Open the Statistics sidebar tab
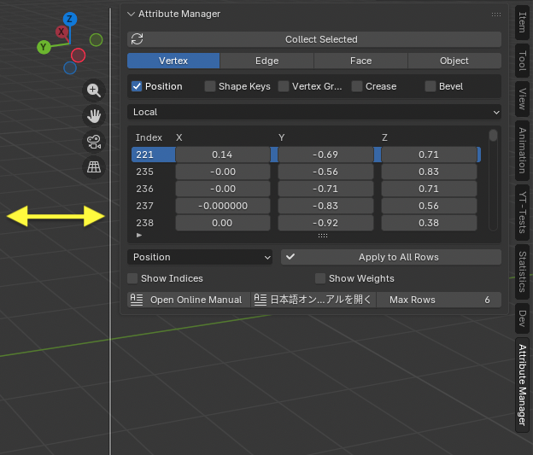Image resolution: width=533 pixels, height=455 pixels. (522, 271)
